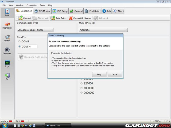This screenshot has height=128, width=171.
Task: Open the Logs sidebar section
Action: tap(7, 64)
